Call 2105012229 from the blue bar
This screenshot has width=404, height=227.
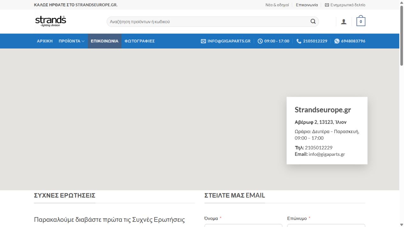(315, 41)
